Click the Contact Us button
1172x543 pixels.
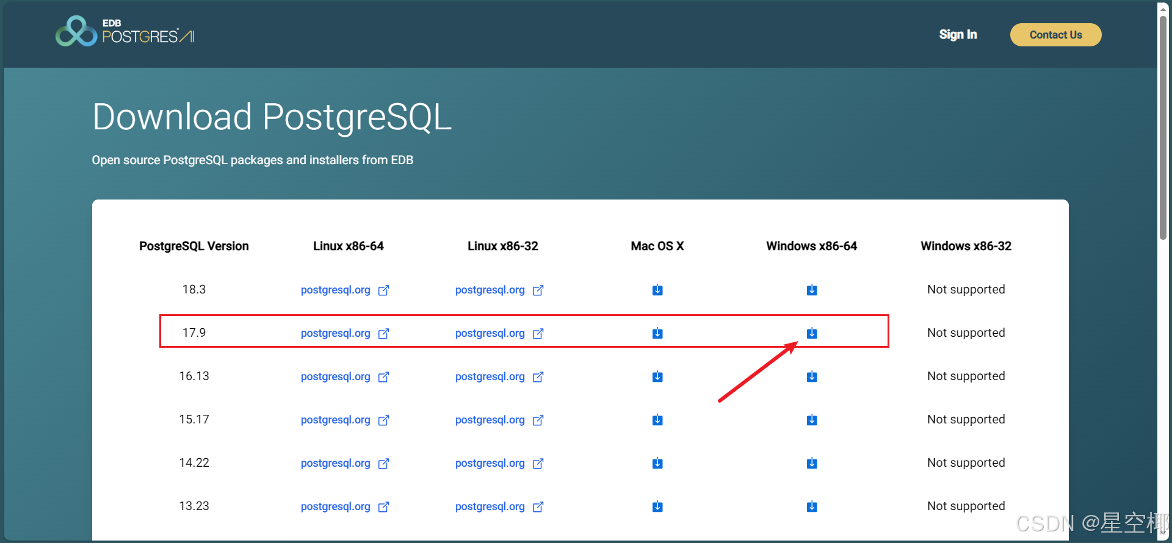click(x=1055, y=35)
